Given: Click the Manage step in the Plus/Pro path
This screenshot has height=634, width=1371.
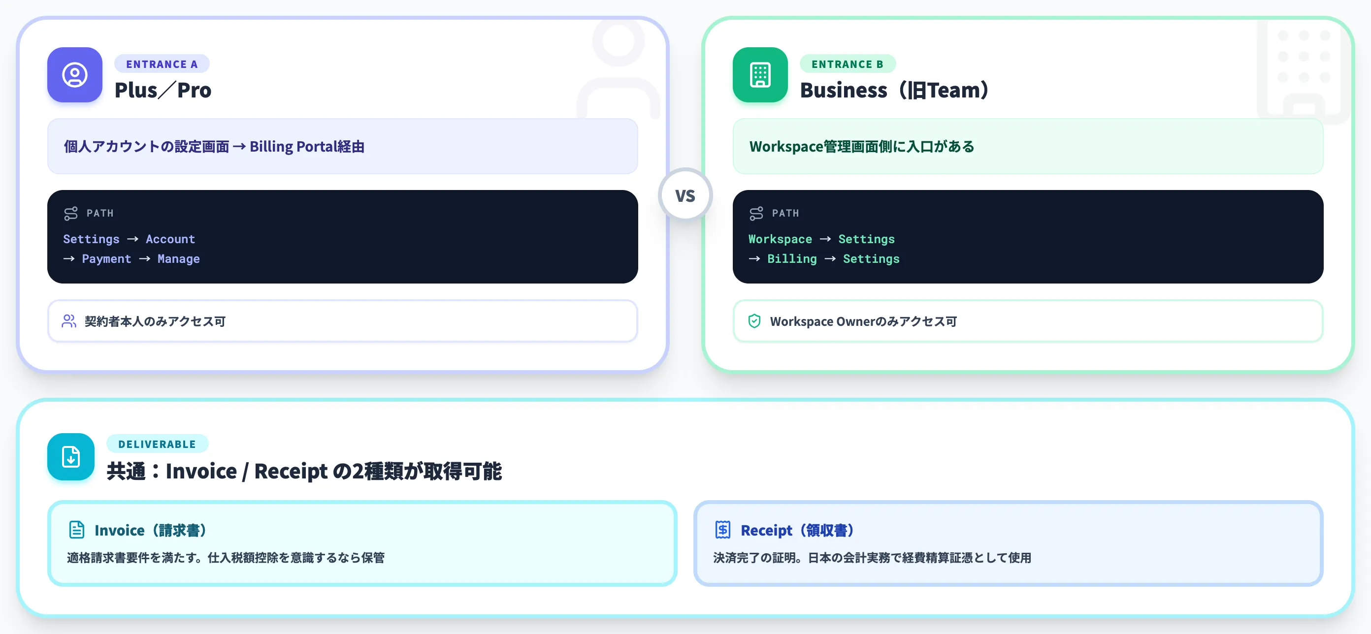Looking at the screenshot, I should point(179,259).
